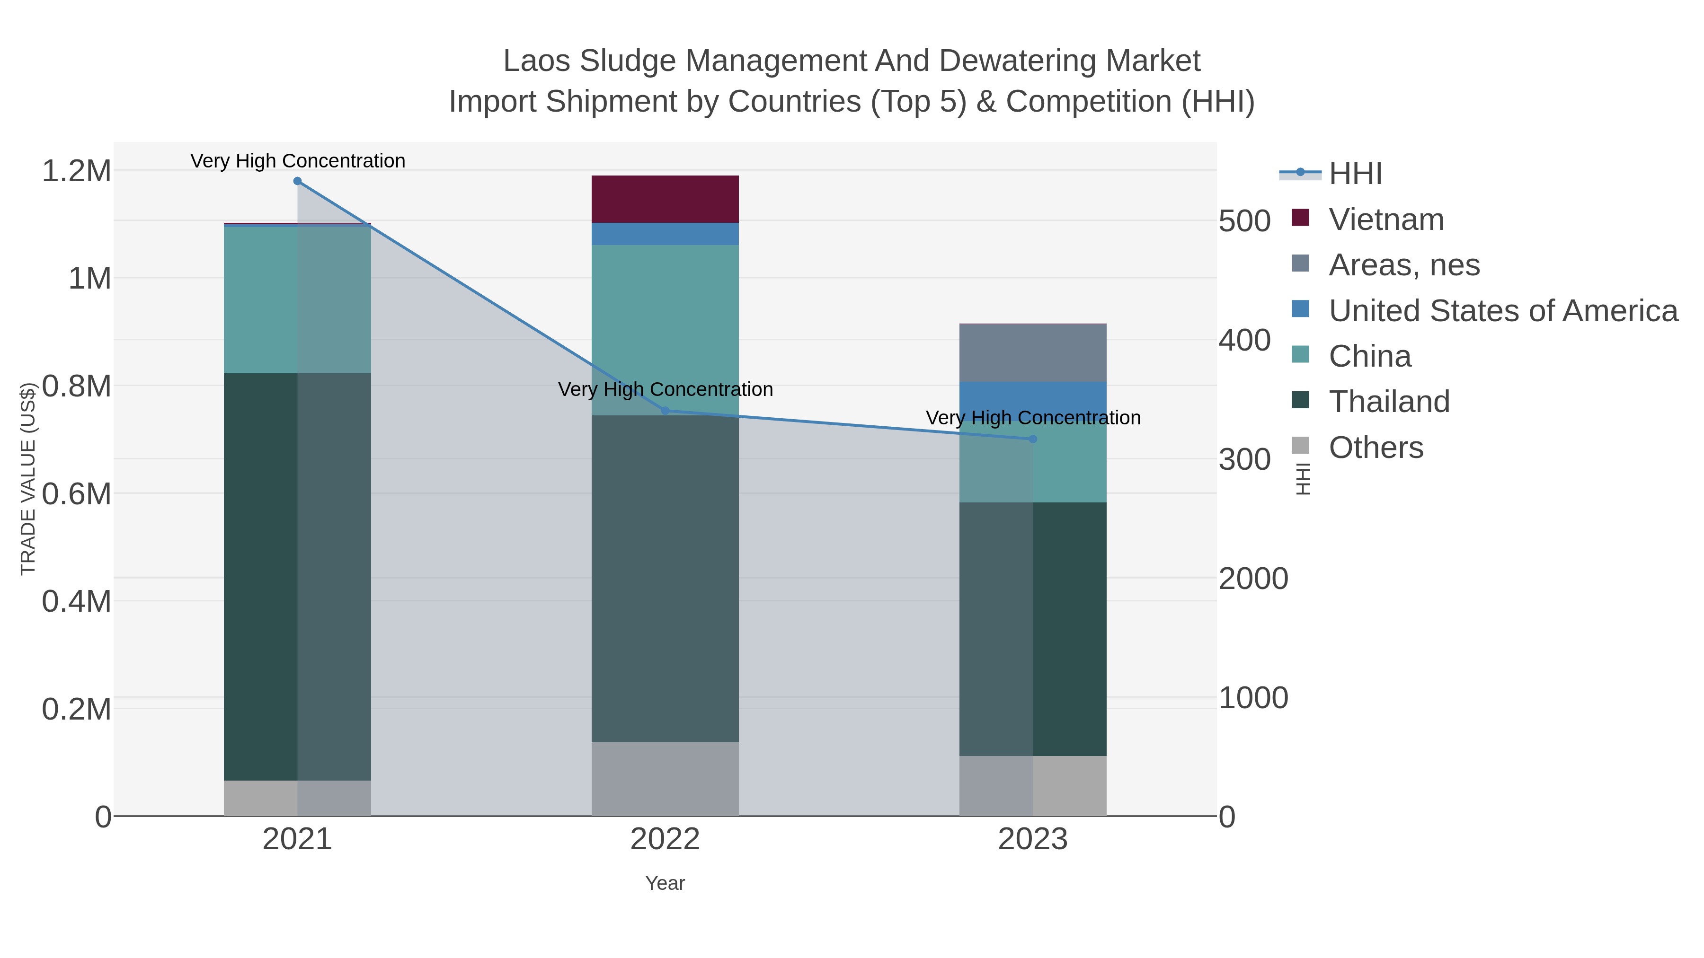This screenshot has width=1704, height=958.
Task: Click the United States segment in 2022 bar
Action: pyautogui.click(x=665, y=234)
